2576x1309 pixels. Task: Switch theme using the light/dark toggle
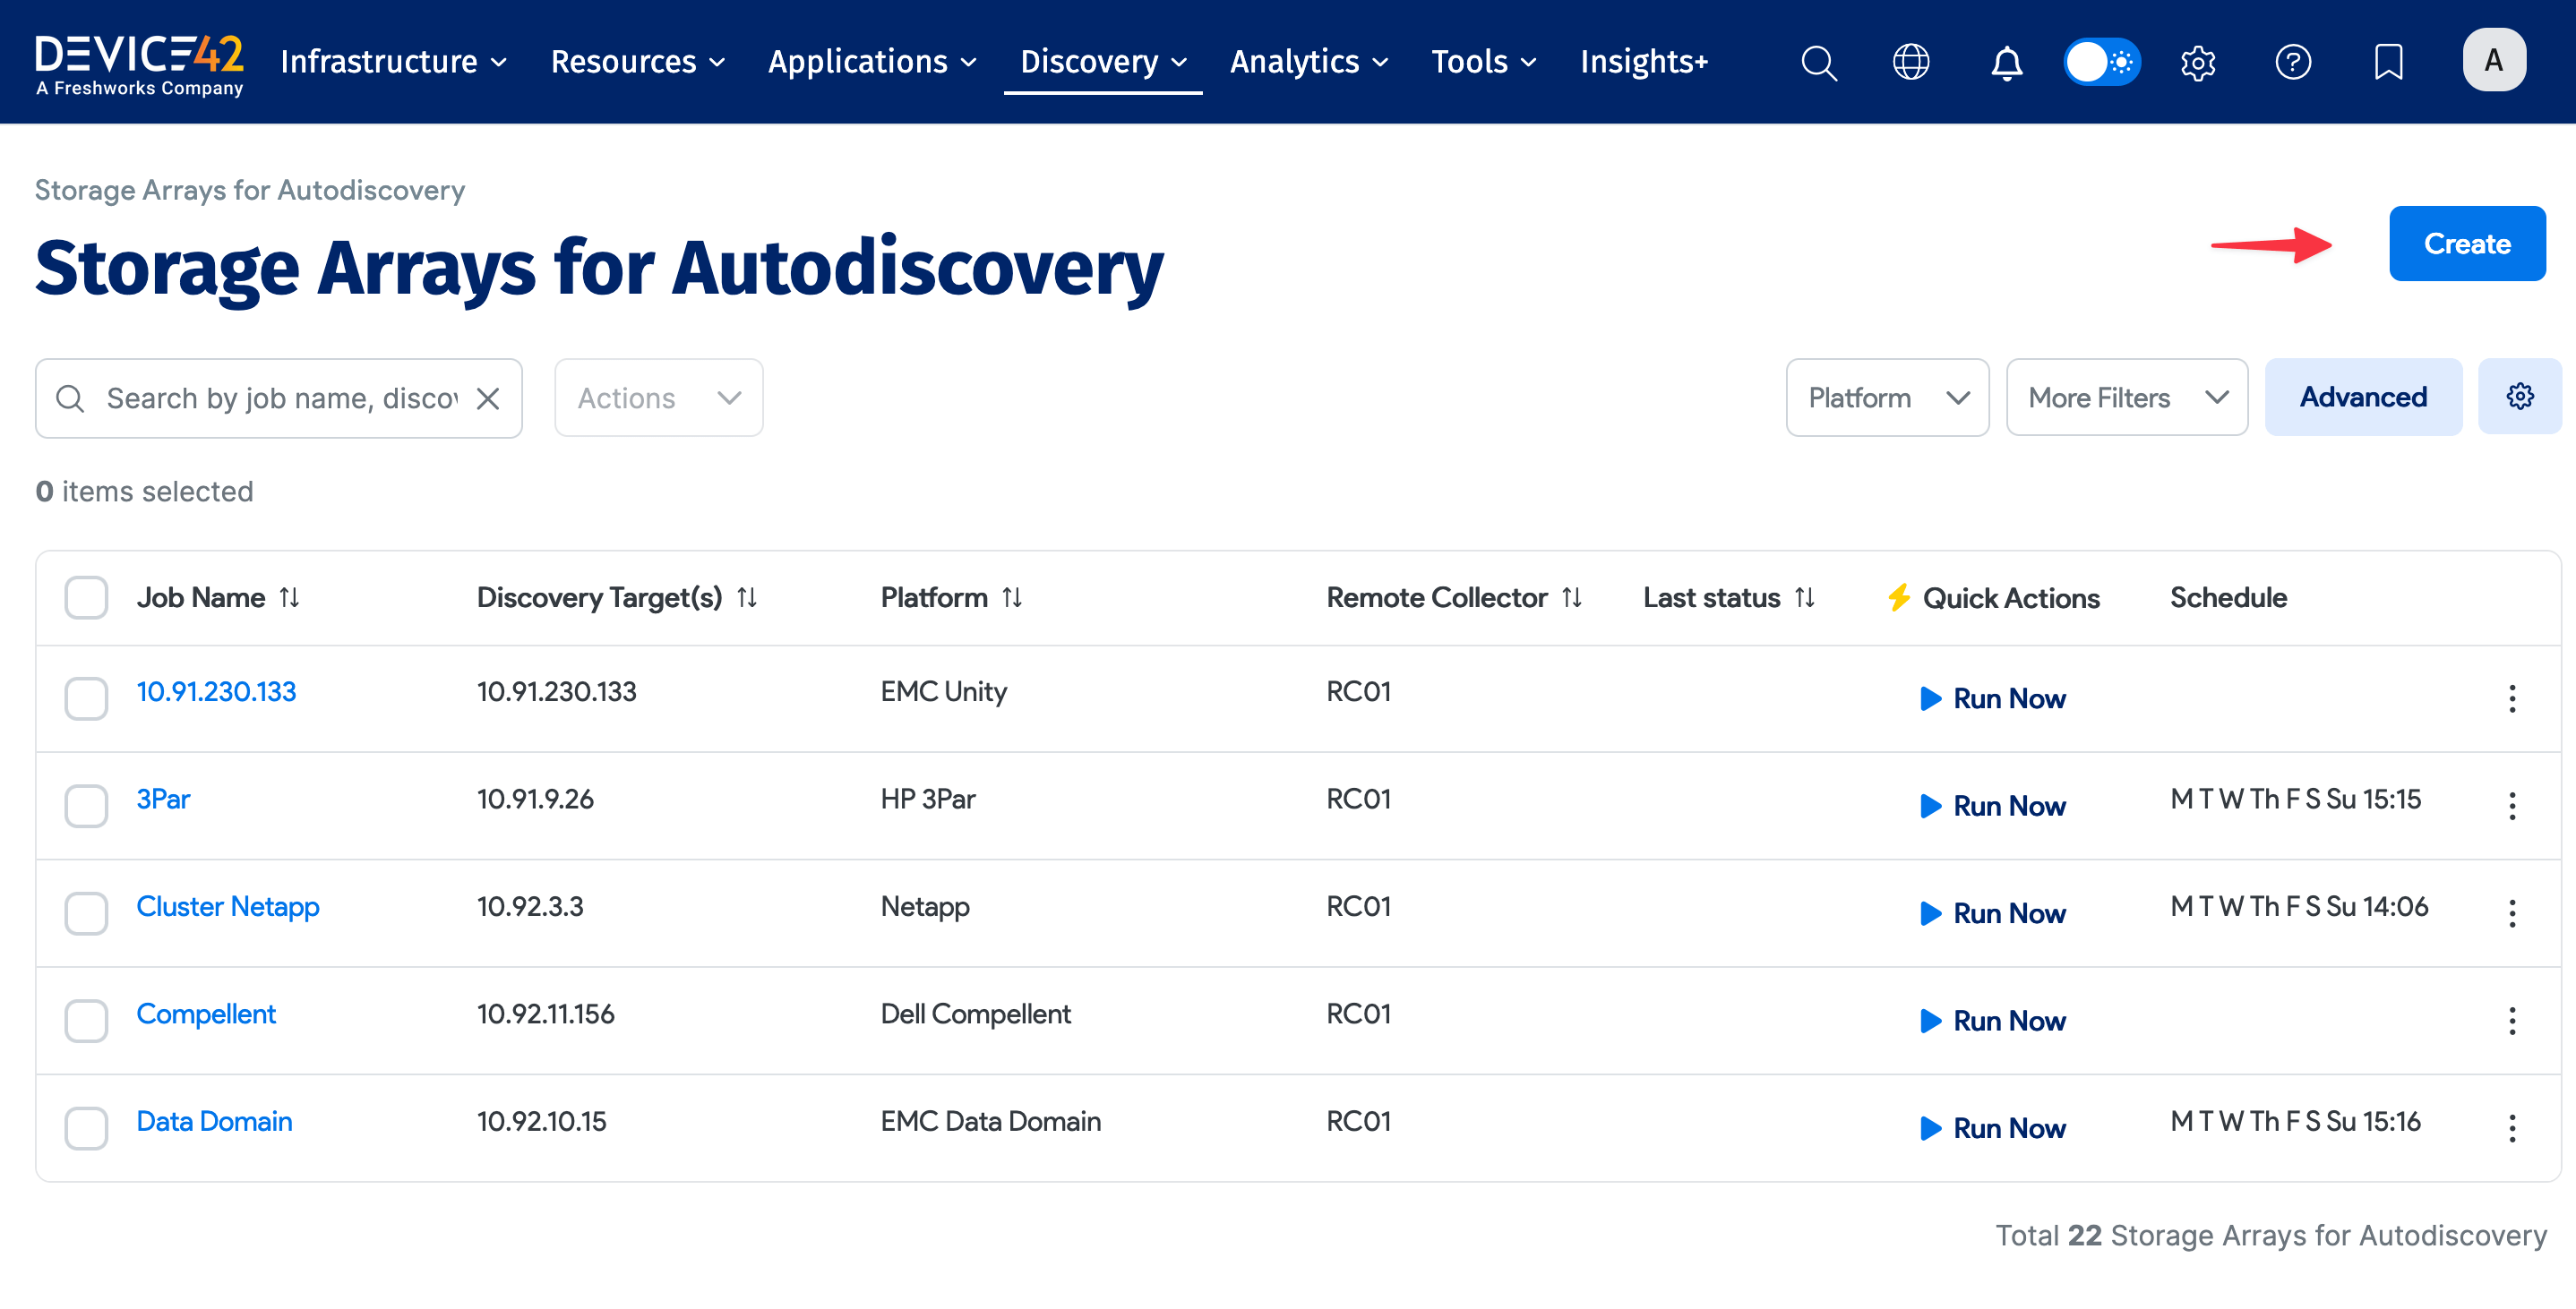click(2101, 62)
